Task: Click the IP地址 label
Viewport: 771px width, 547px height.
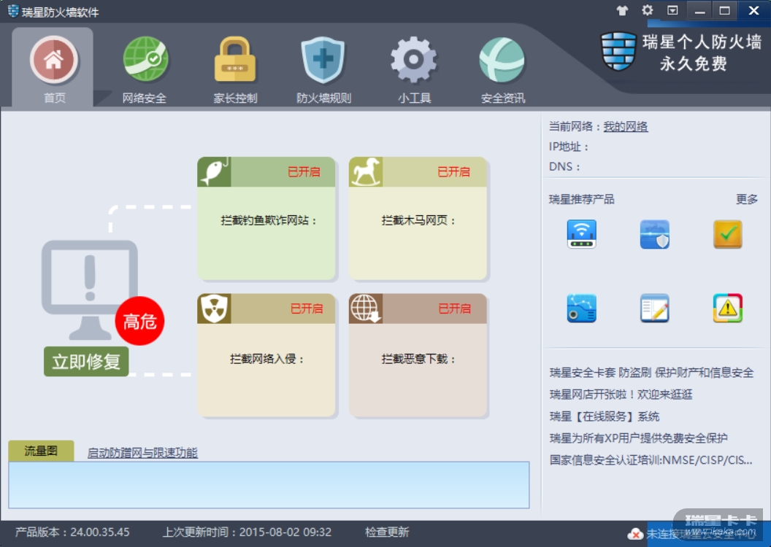Action: tap(569, 147)
